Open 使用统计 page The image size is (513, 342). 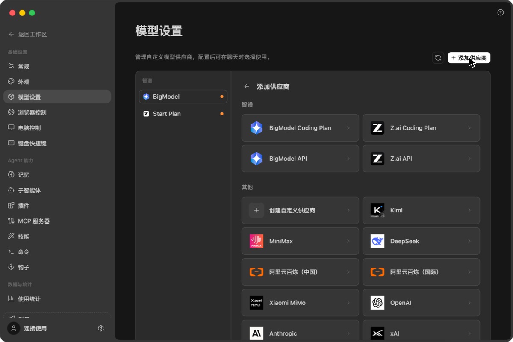pyautogui.click(x=57, y=299)
